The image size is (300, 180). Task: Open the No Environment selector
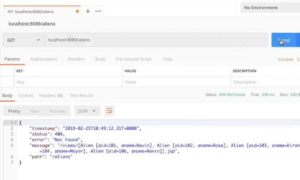coord(270,8)
